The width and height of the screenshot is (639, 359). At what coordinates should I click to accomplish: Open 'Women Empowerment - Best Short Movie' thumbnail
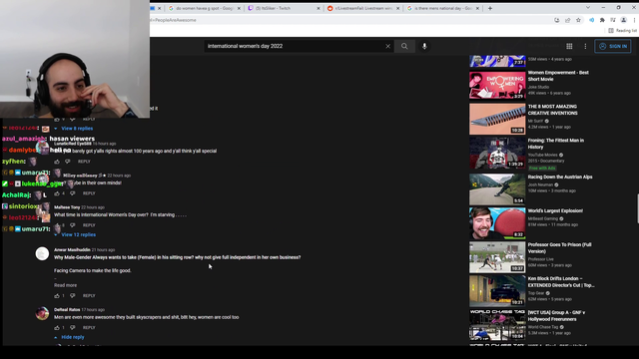(497, 85)
